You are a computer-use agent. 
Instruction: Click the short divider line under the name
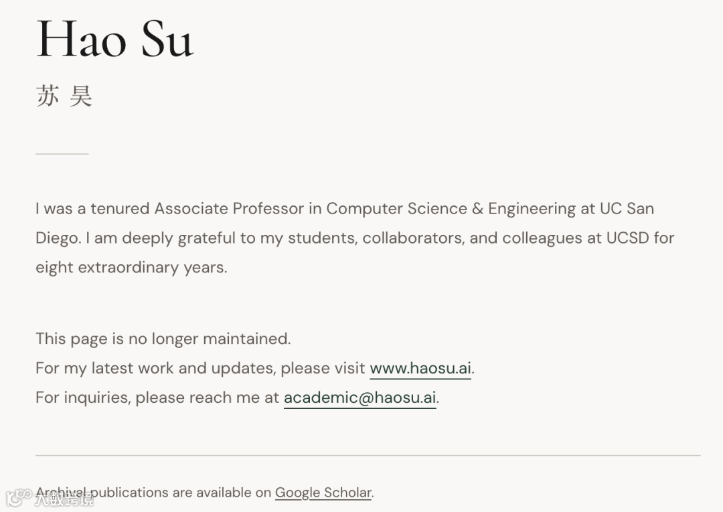click(x=62, y=154)
